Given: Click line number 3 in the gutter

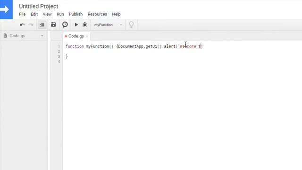Looking at the screenshot, I should click(59, 57).
